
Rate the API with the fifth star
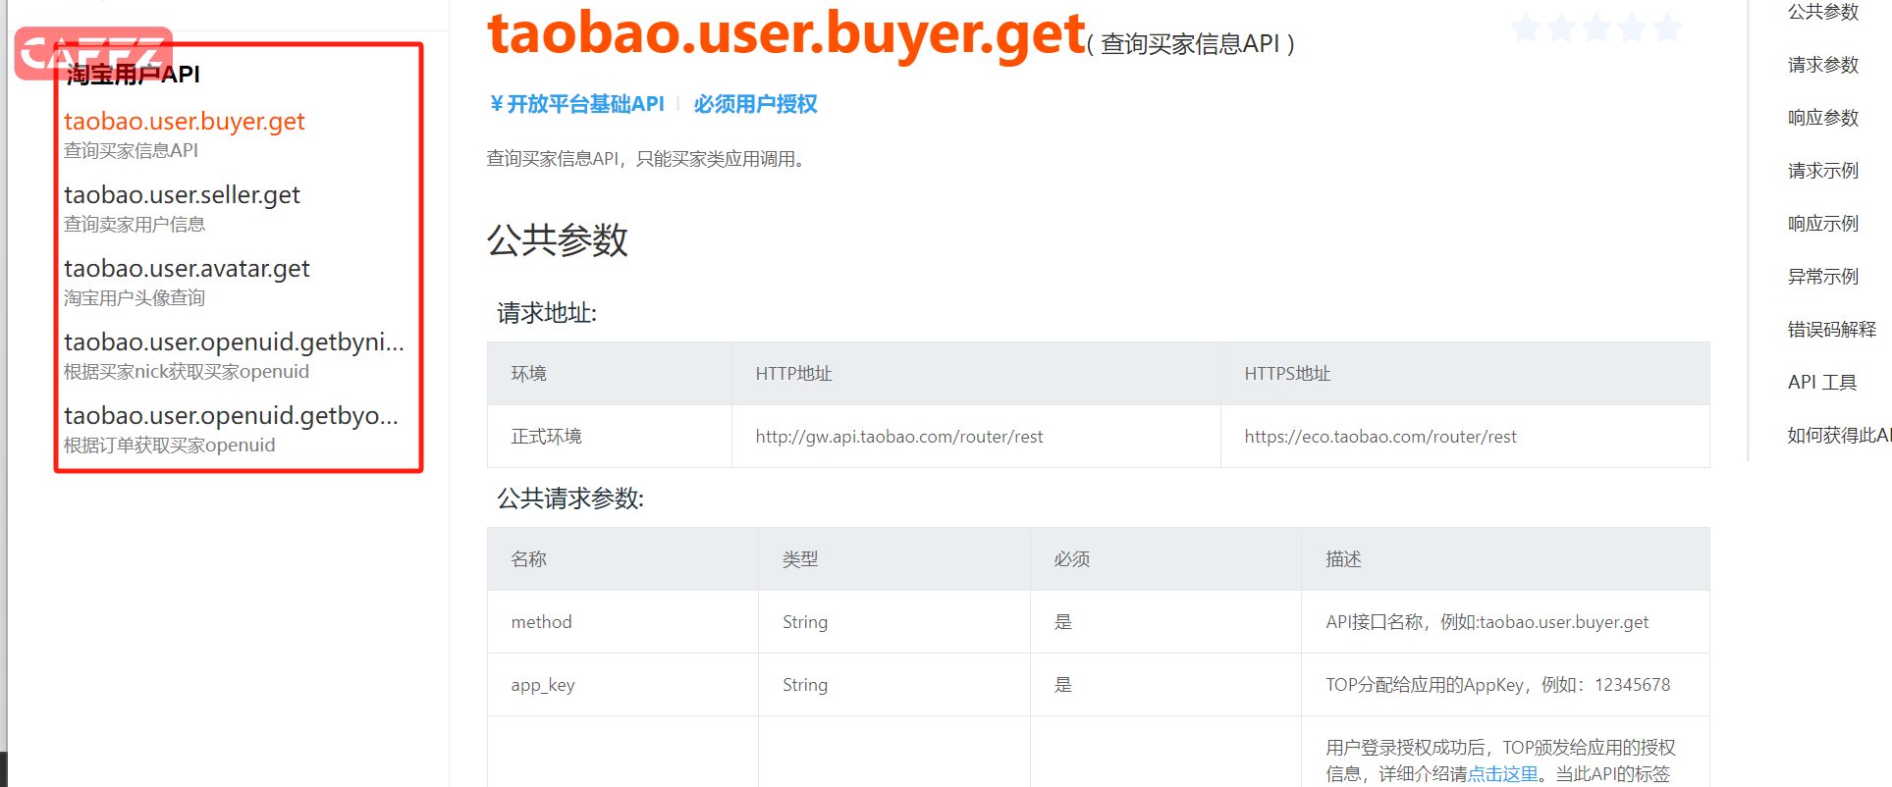pyautogui.click(x=1667, y=27)
